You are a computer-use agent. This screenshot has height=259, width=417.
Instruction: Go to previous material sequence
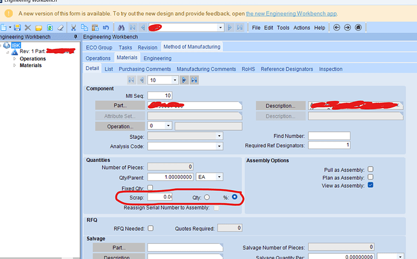141,80
